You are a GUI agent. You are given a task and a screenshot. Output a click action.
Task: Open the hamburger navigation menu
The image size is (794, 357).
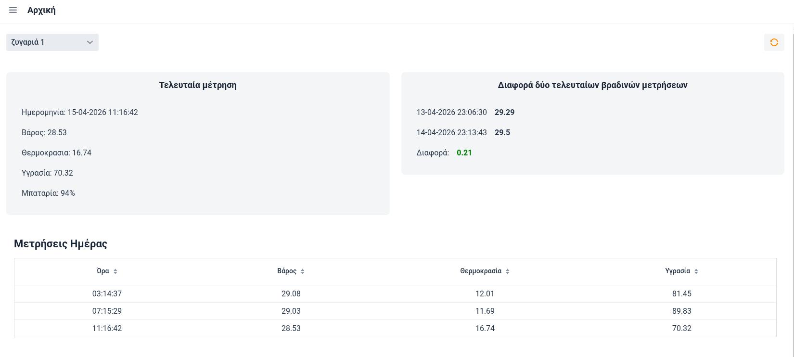pos(13,10)
